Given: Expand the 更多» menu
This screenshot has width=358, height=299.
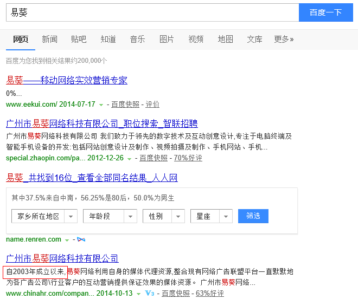Looking at the screenshot, I should pos(284,40).
